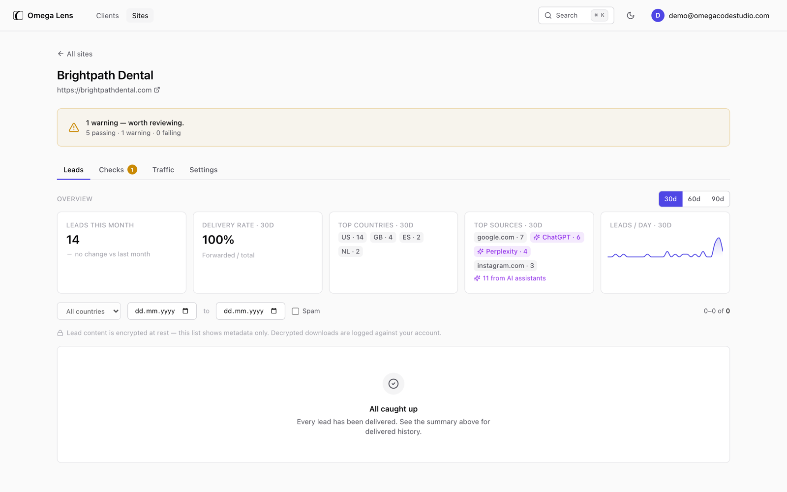
Task: Open calendar picker on second date field
Action: click(x=274, y=311)
